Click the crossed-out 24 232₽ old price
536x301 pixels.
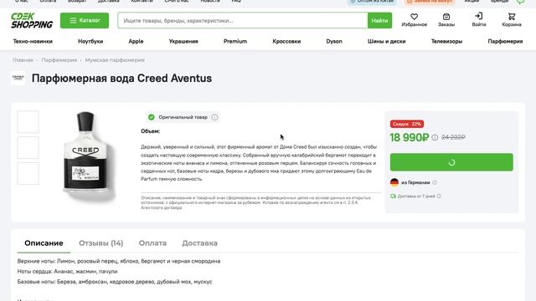point(453,137)
